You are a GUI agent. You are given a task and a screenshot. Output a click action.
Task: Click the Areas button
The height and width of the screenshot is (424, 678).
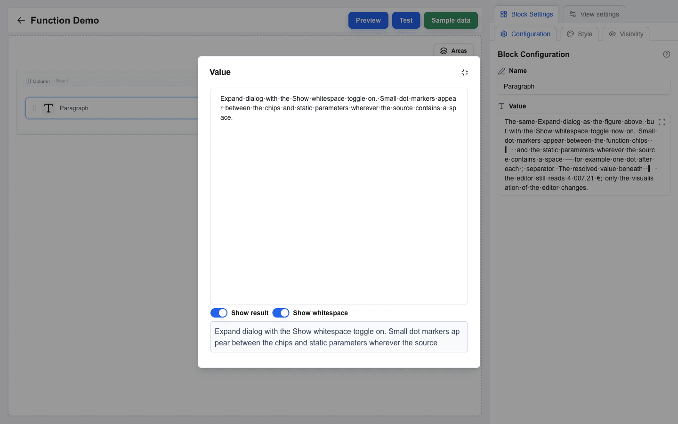pyautogui.click(x=453, y=51)
